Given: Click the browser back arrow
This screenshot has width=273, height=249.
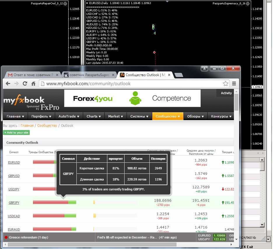Looking at the screenshot, I should (x=8, y=84).
